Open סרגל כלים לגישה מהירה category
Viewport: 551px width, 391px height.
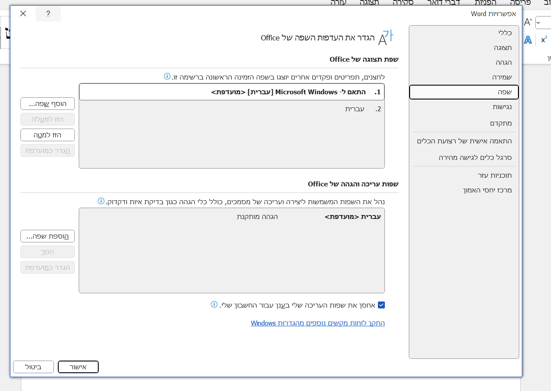(464, 157)
